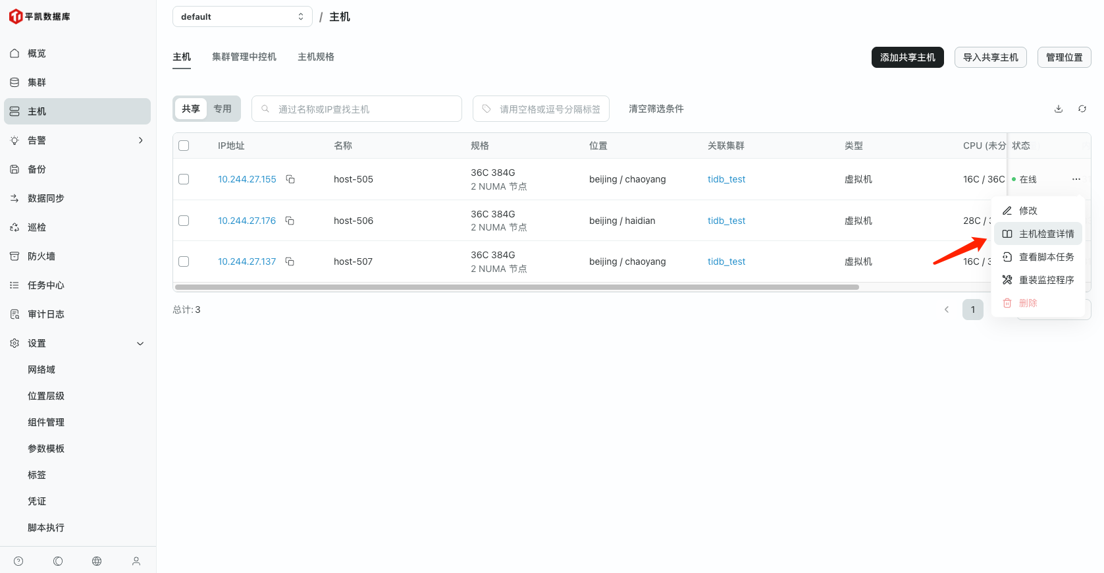Open user profile icon

tap(136, 561)
